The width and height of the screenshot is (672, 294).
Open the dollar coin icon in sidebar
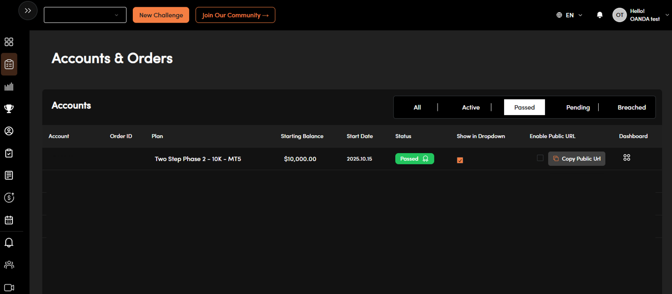pos(9,198)
